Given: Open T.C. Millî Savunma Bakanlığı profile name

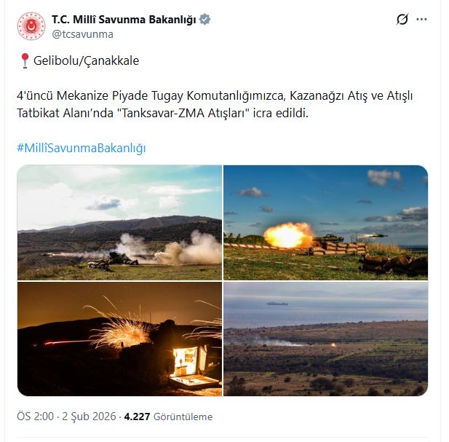Looking at the screenshot, I should (x=124, y=20).
